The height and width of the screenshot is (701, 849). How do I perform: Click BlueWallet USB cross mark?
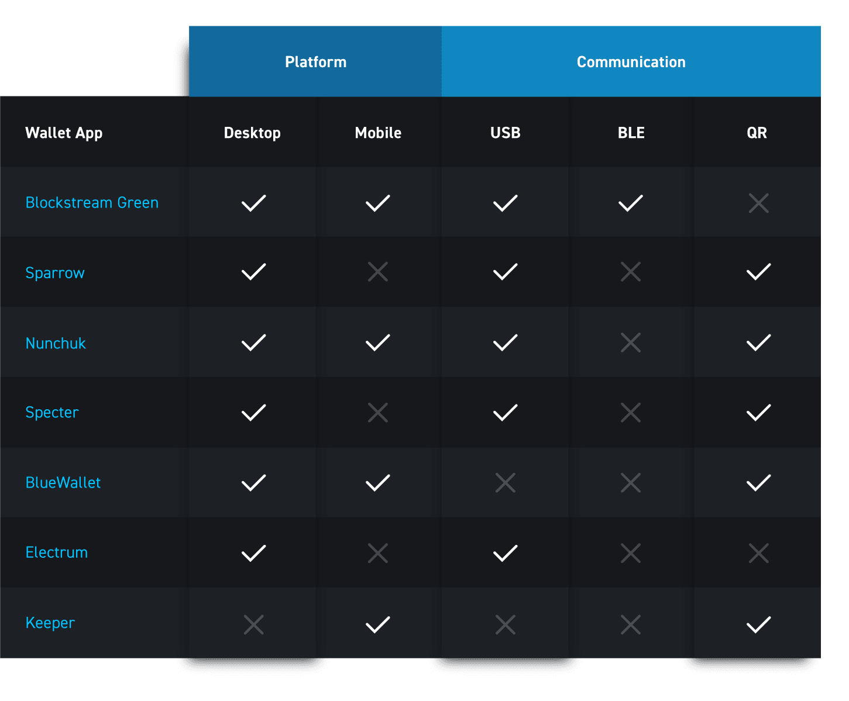pos(506,483)
